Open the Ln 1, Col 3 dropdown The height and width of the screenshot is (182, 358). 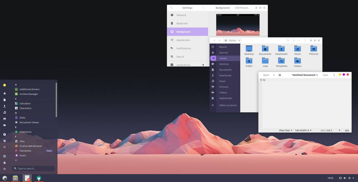click(330, 130)
